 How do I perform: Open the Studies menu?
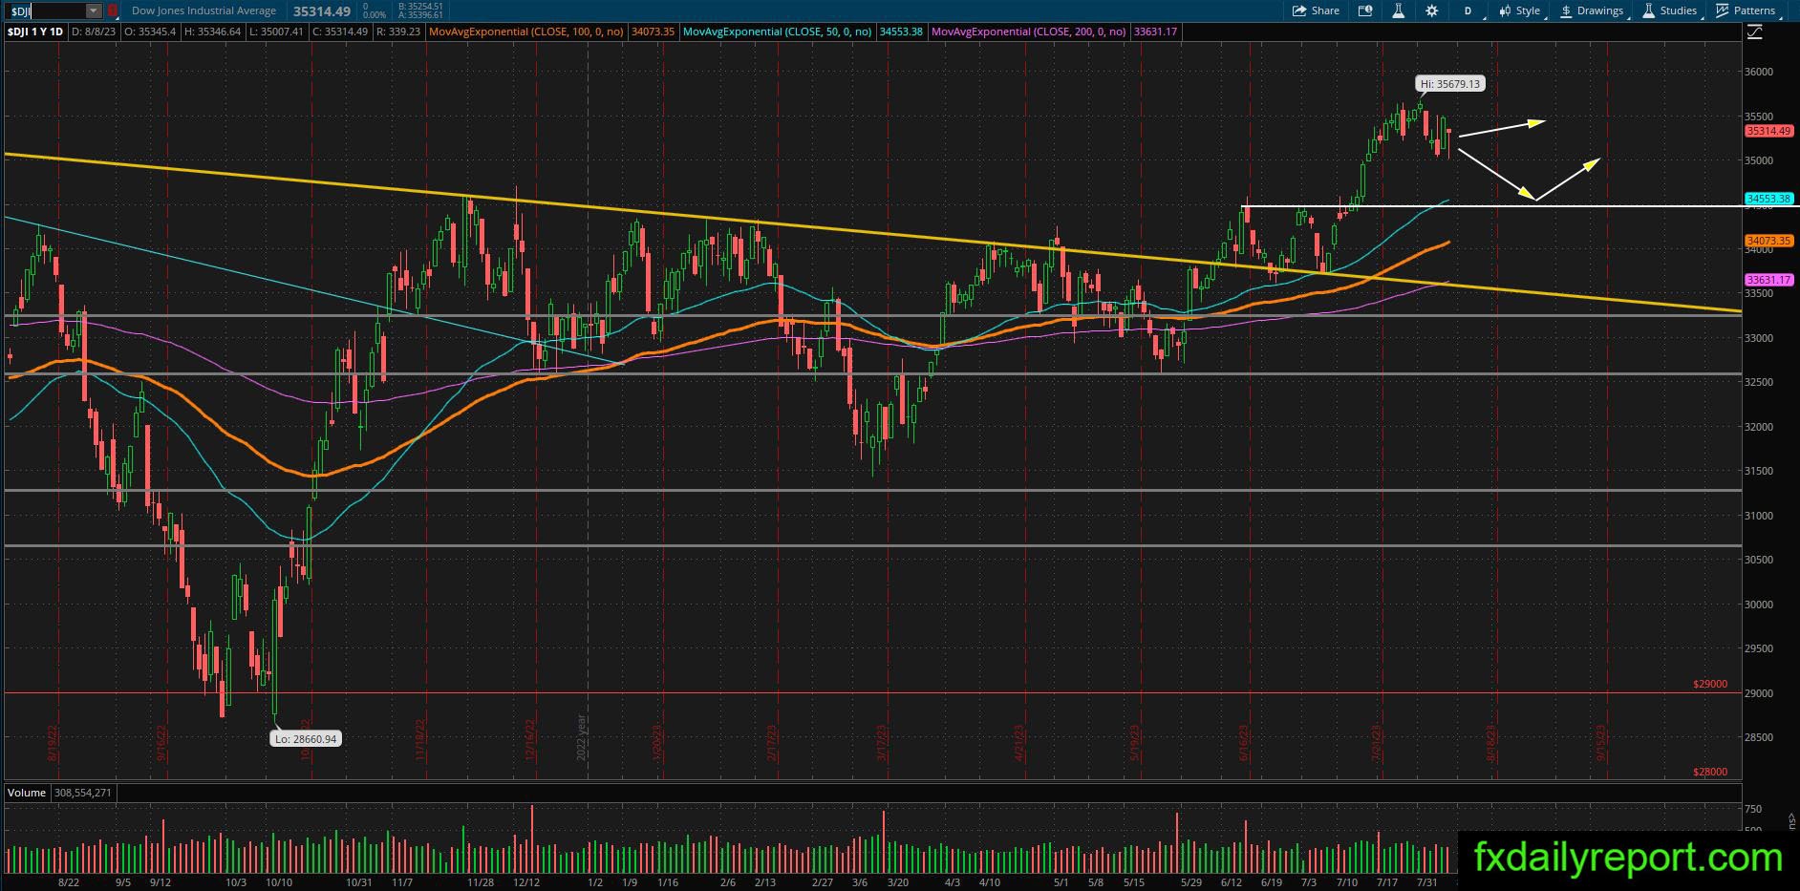click(1670, 11)
